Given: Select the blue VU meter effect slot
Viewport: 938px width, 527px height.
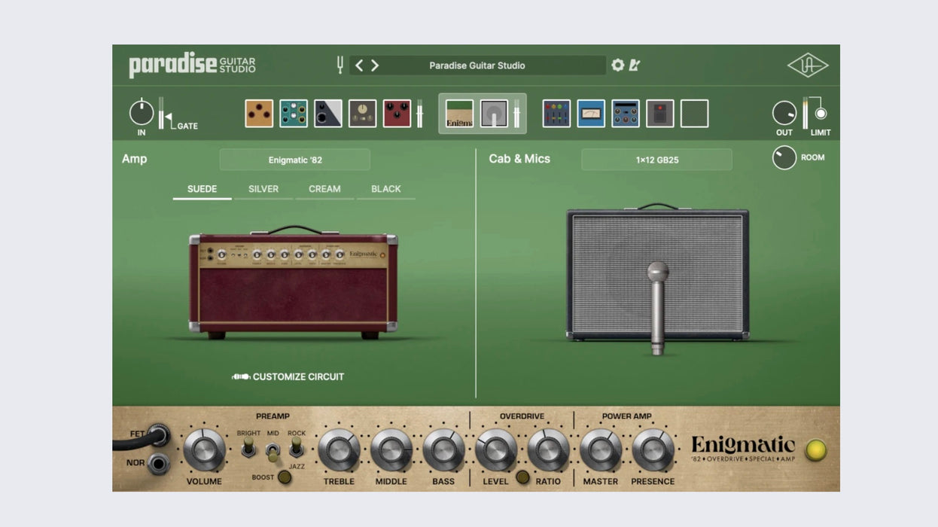Looking at the screenshot, I should [x=591, y=114].
